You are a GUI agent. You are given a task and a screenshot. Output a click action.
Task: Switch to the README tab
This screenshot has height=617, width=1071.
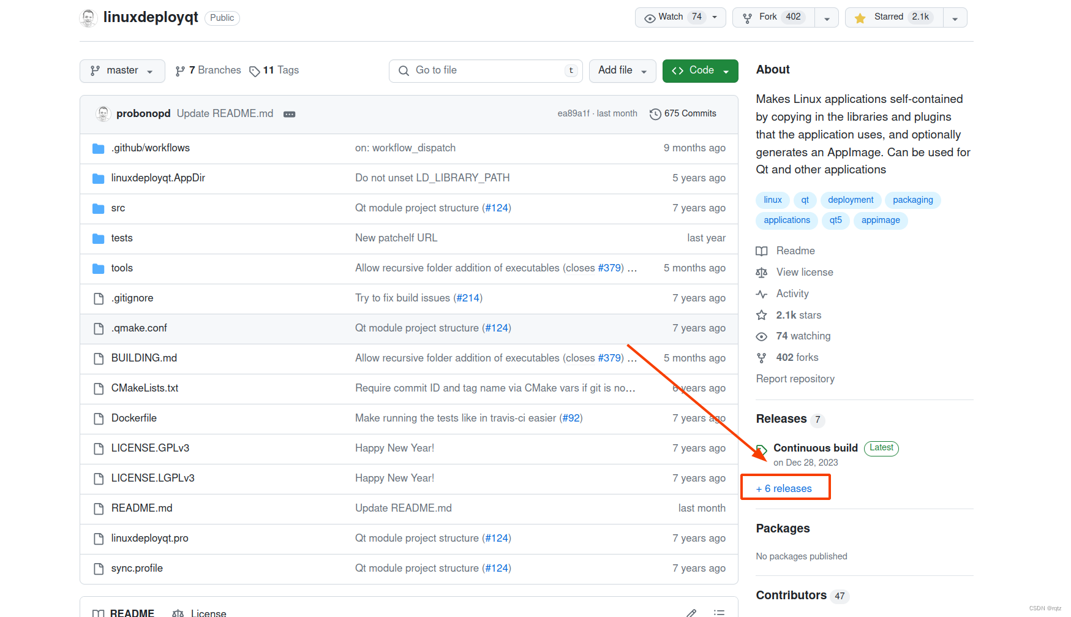point(124,613)
